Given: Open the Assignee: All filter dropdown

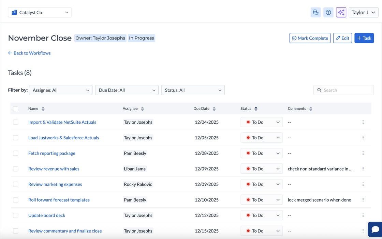Looking at the screenshot, I should coord(61,90).
